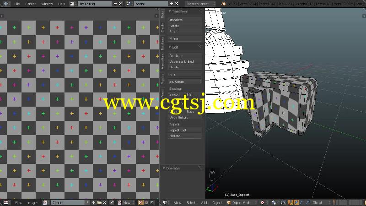Open the Set Origin dropdown
366x206 pixels.
(x=185, y=81)
